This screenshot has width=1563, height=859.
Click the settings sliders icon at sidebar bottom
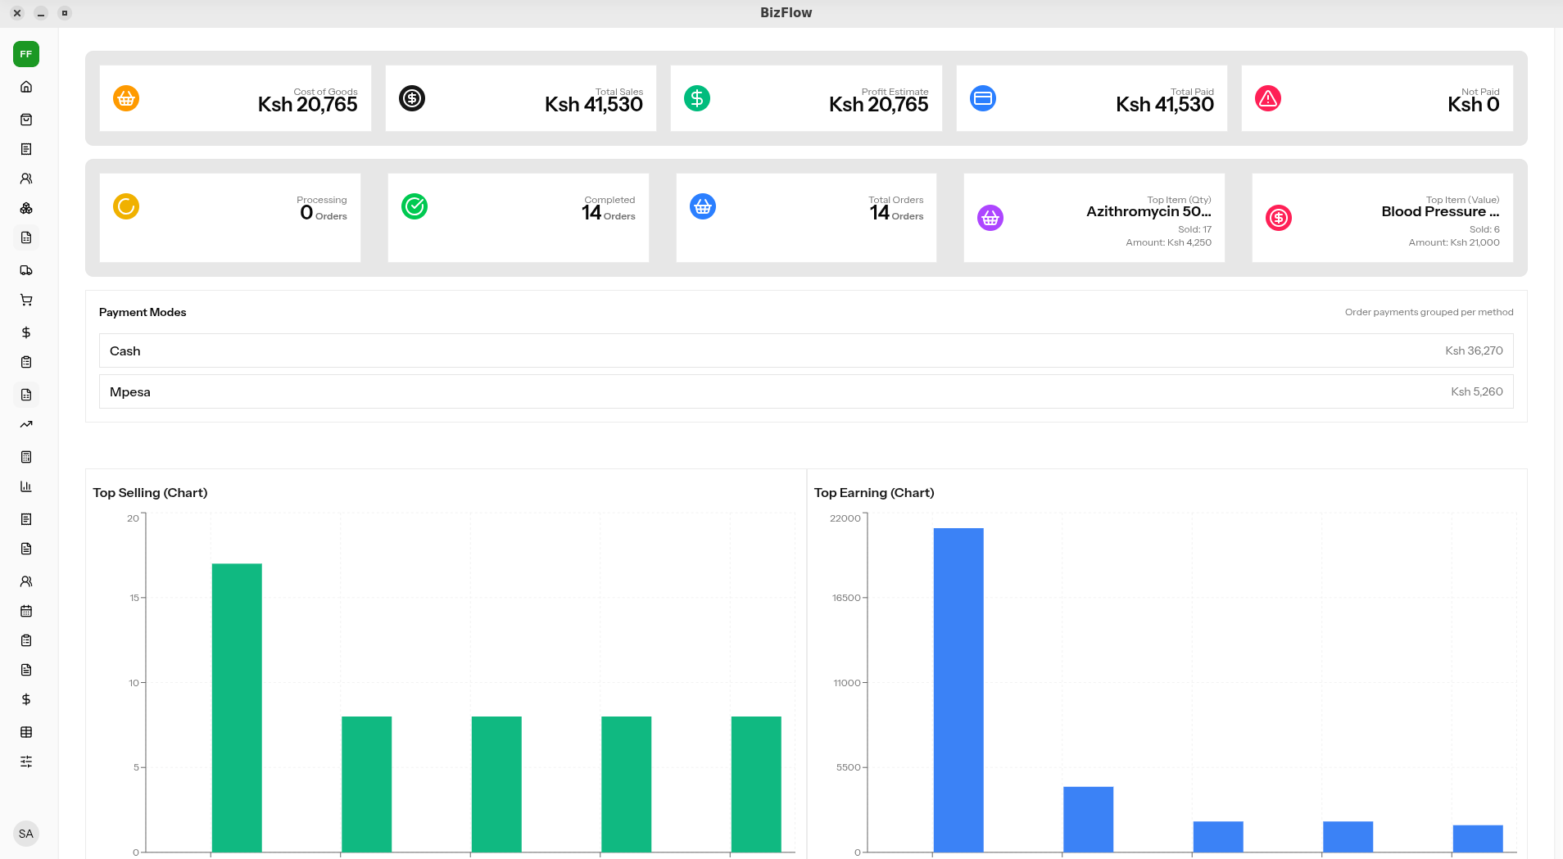tap(26, 762)
